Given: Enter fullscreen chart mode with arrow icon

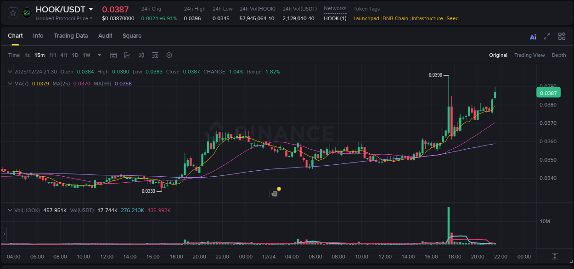Looking at the screenshot, I should tap(547, 36).
